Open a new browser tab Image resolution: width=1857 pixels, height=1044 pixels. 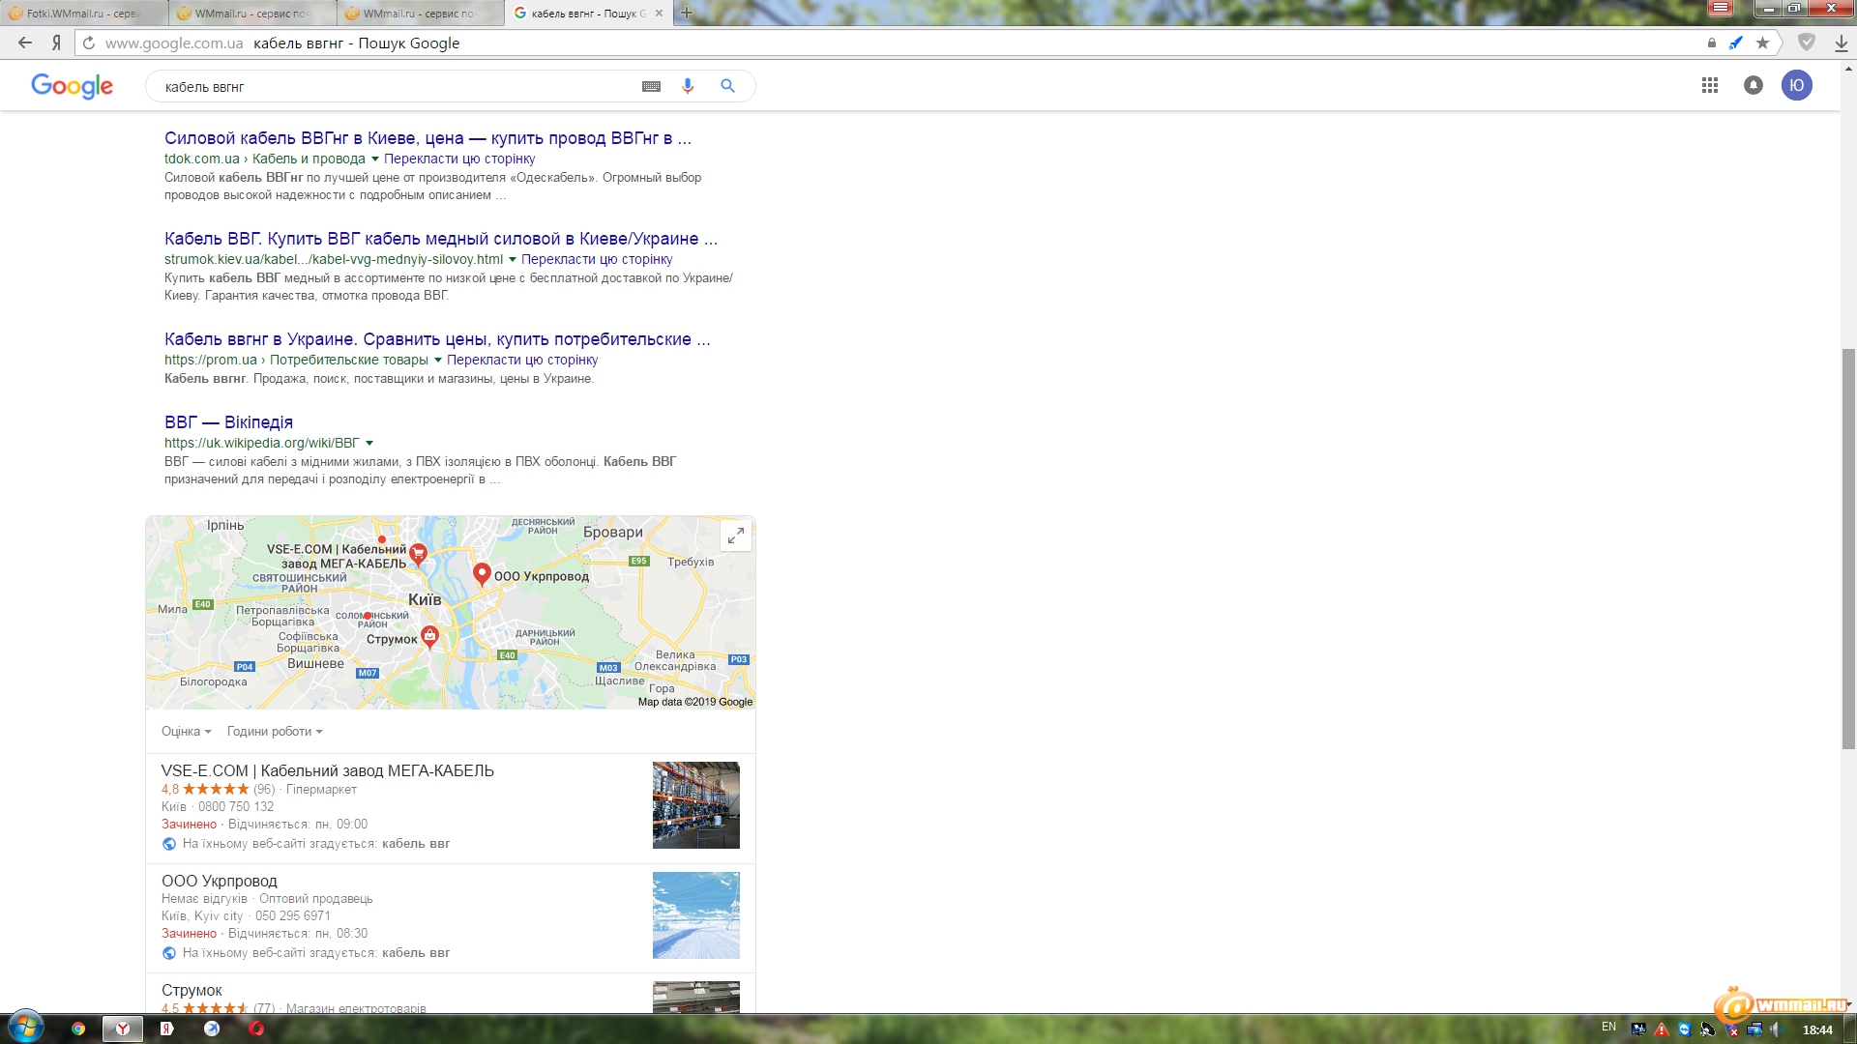(687, 13)
